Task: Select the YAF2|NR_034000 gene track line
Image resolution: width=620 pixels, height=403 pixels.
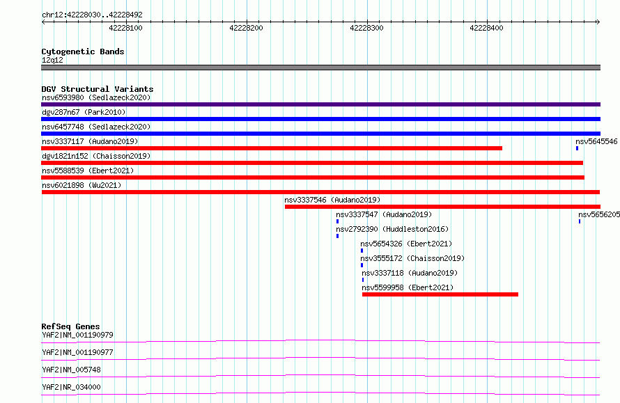Action: click(320, 393)
